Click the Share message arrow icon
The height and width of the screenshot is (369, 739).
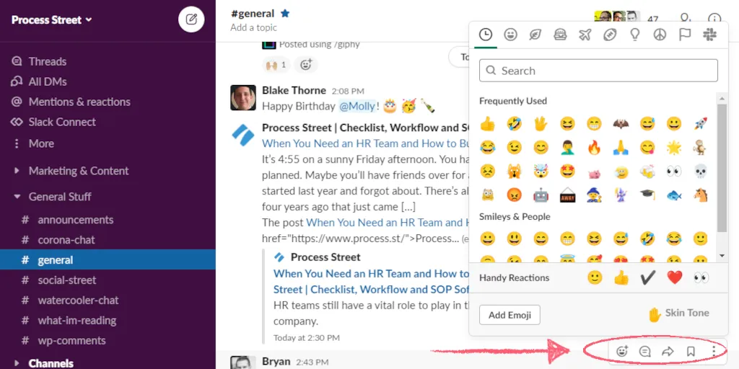pos(668,351)
